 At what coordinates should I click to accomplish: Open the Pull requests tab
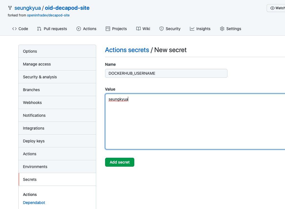[52, 29]
